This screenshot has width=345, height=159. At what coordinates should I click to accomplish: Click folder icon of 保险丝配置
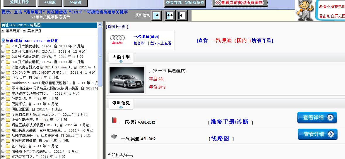coord(8,110)
